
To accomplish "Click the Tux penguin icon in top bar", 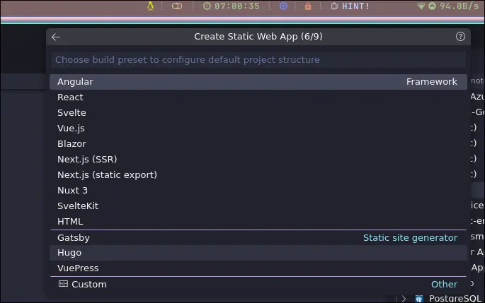I will click(x=150, y=6).
